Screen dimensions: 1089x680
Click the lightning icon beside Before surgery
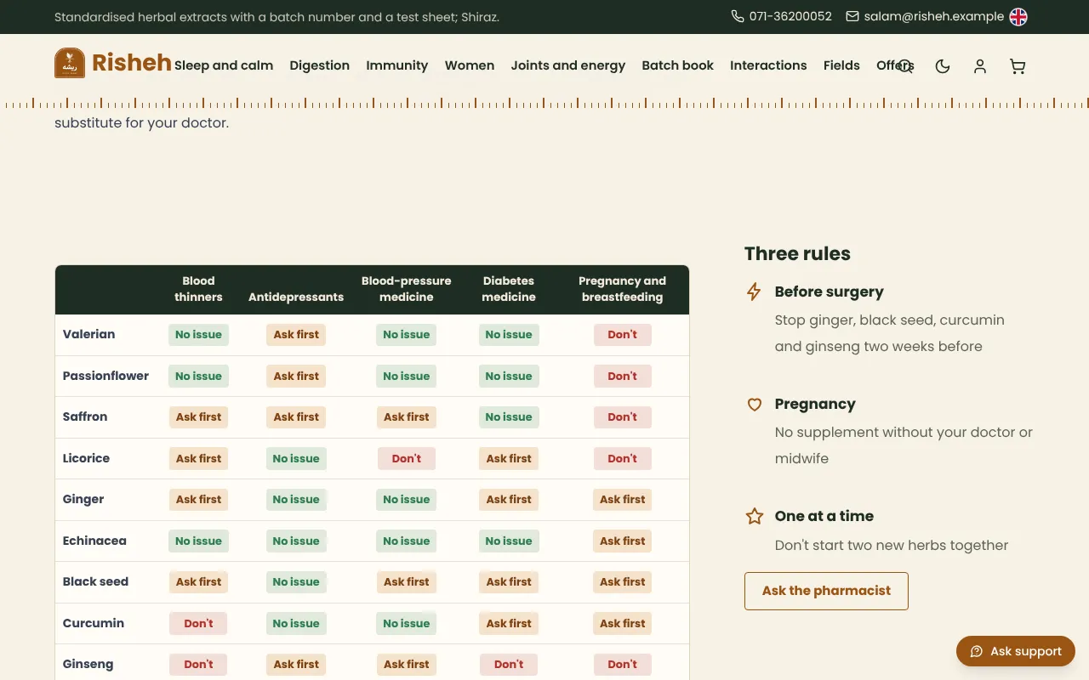[754, 292]
